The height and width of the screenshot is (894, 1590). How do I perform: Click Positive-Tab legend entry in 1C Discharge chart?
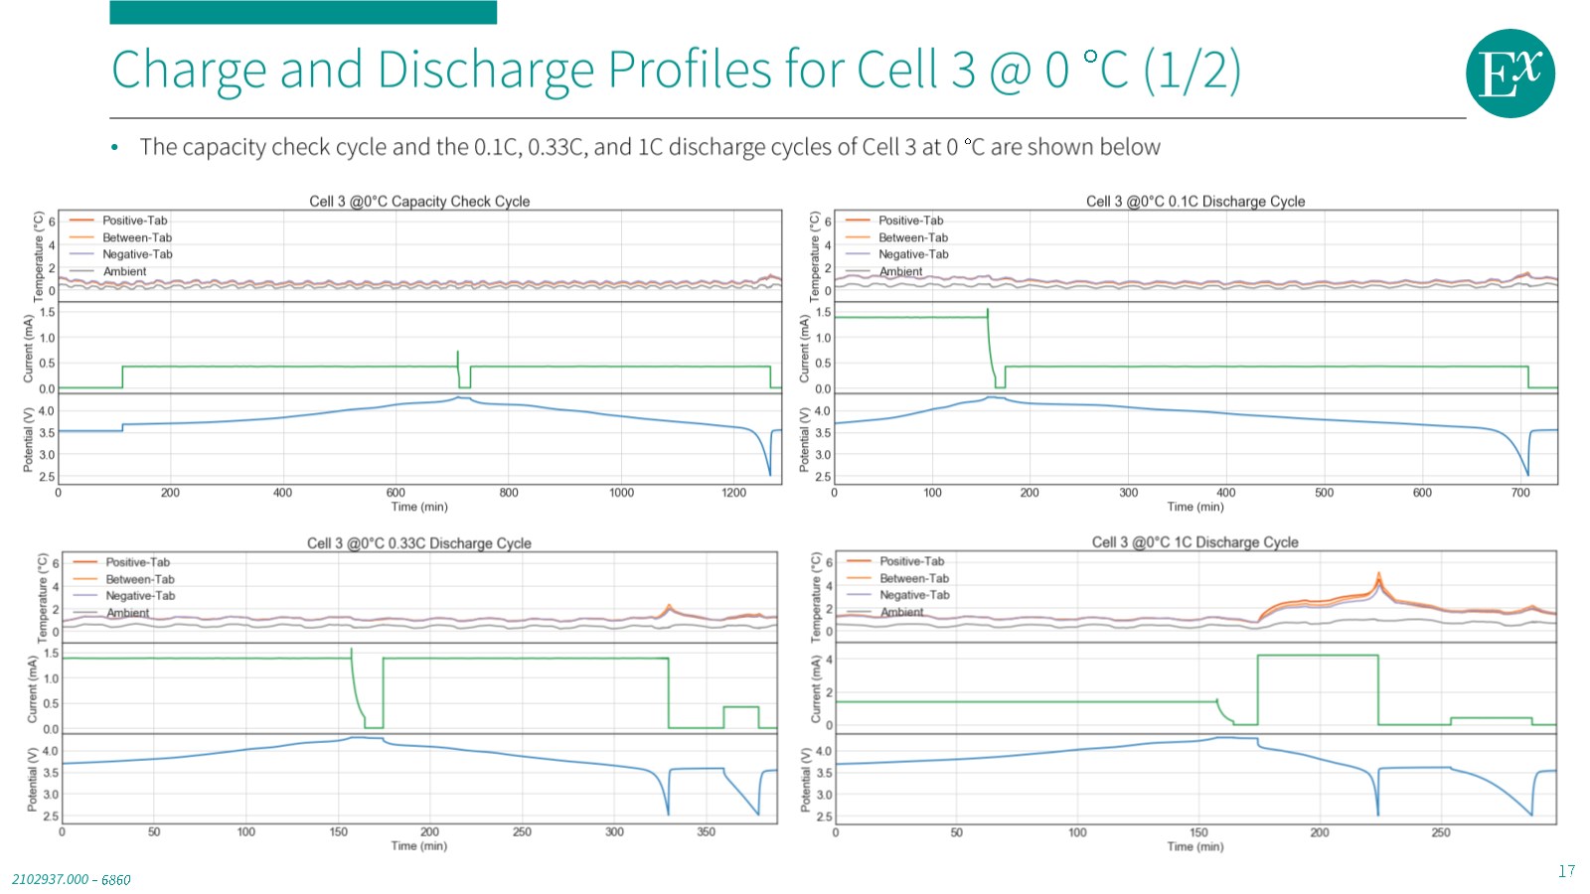[x=911, y=561]
